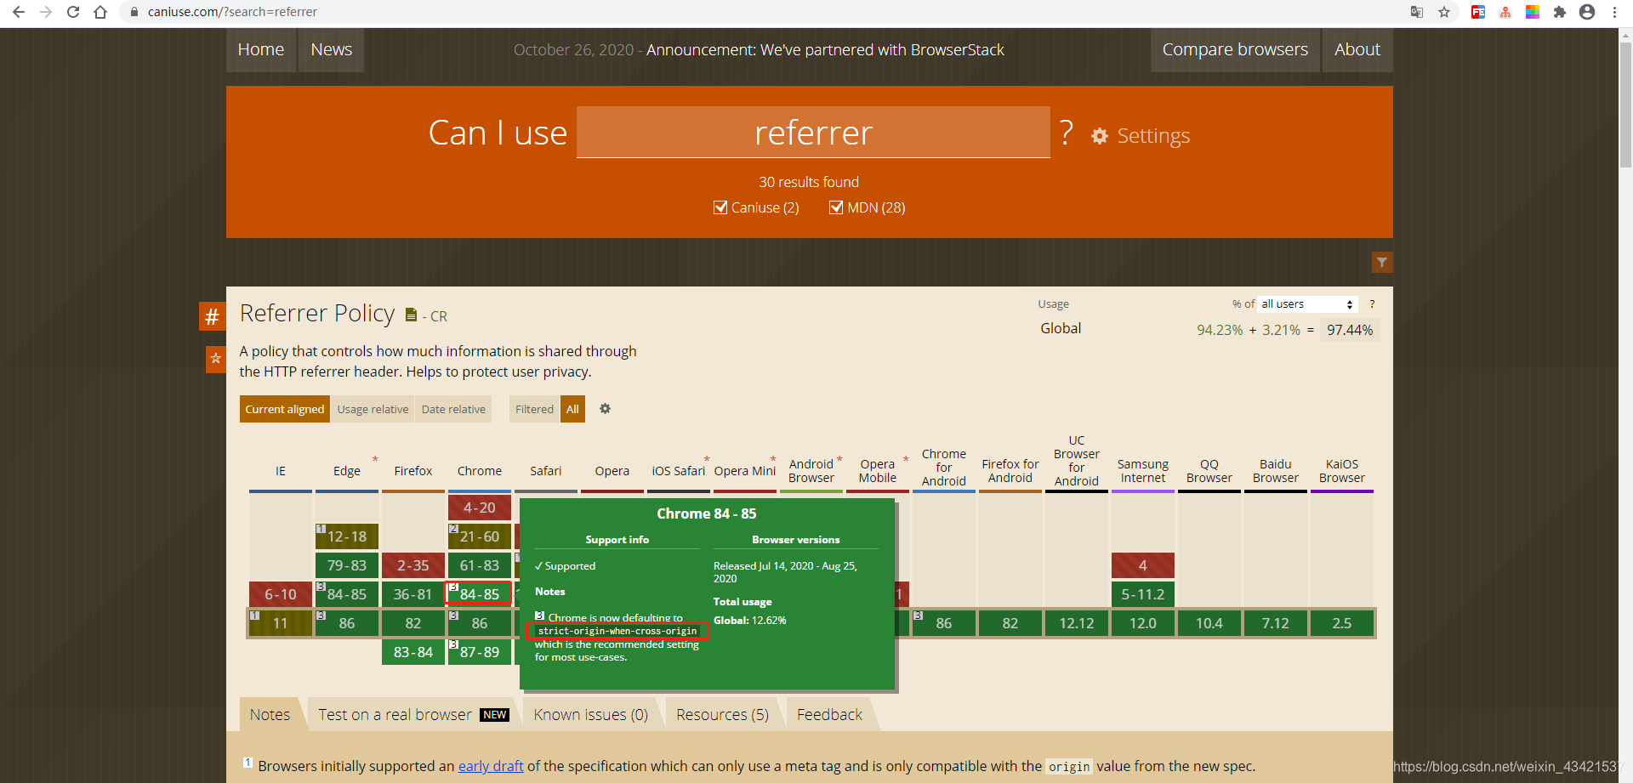Follow the 'early draft' link
This screenshot has height=783, width=1633.
491,766
